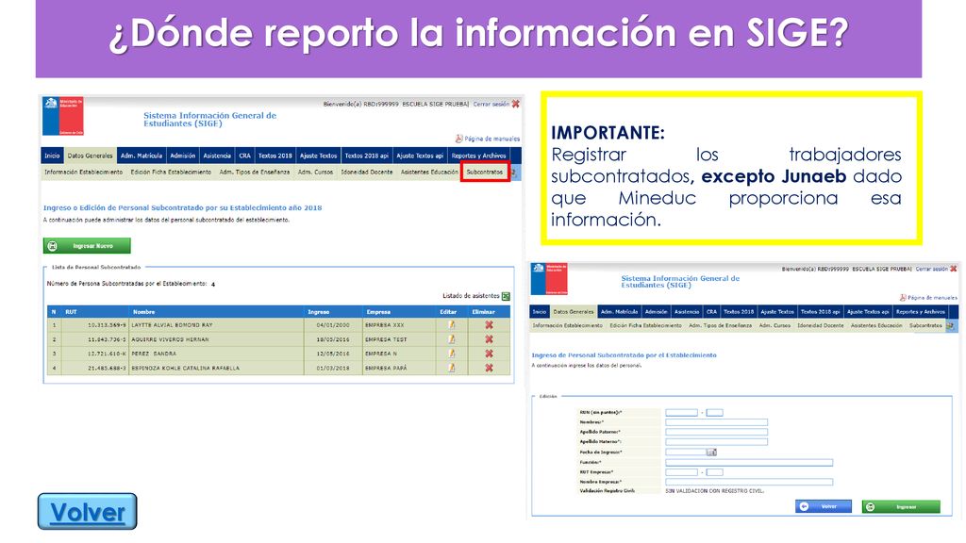
Task: Click Cerrar sesión link in left window
Action: [x=491, y=104]
